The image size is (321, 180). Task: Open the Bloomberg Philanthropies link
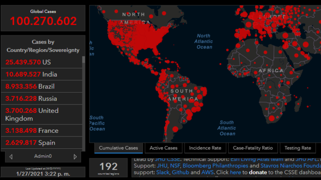[215, 166]
